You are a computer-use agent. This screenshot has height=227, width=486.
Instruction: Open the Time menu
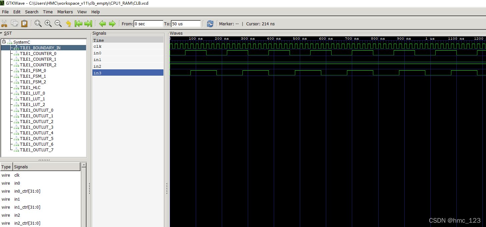(48, 12)
